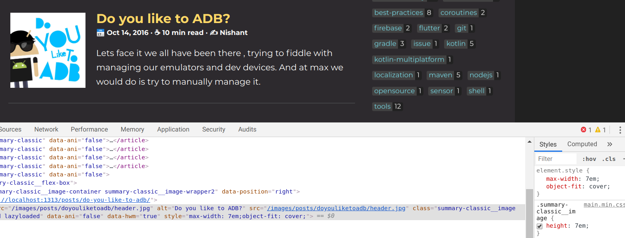Click the ADB post header thumbnail image
This screenshot has width=625, height=238.
pos(48,50)
